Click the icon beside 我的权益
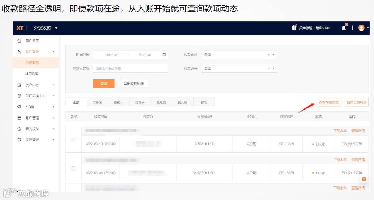The image size is (374, 200). [19, 129]
